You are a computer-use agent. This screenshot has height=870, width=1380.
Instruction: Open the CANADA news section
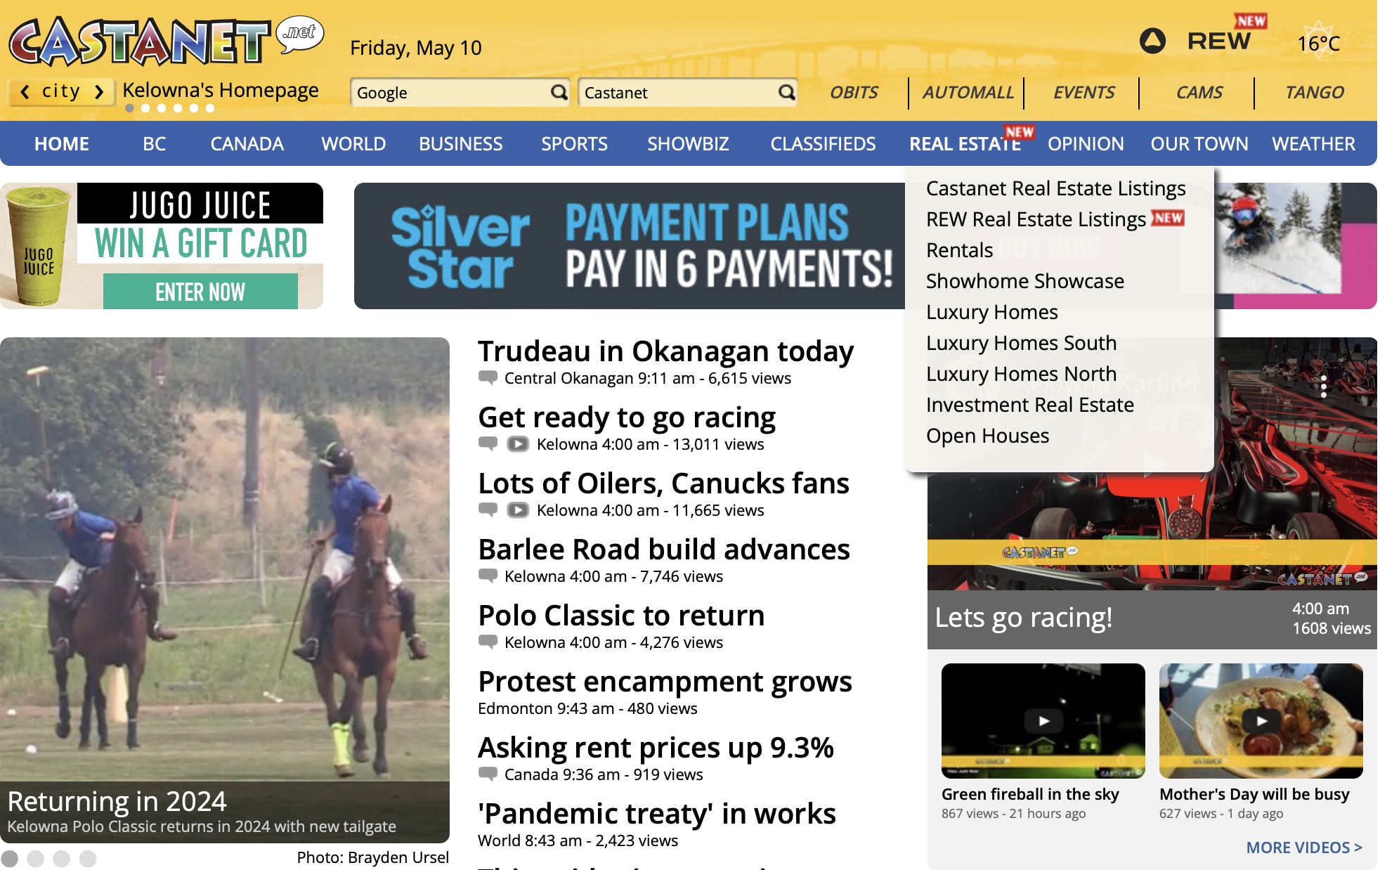[247, 144]
